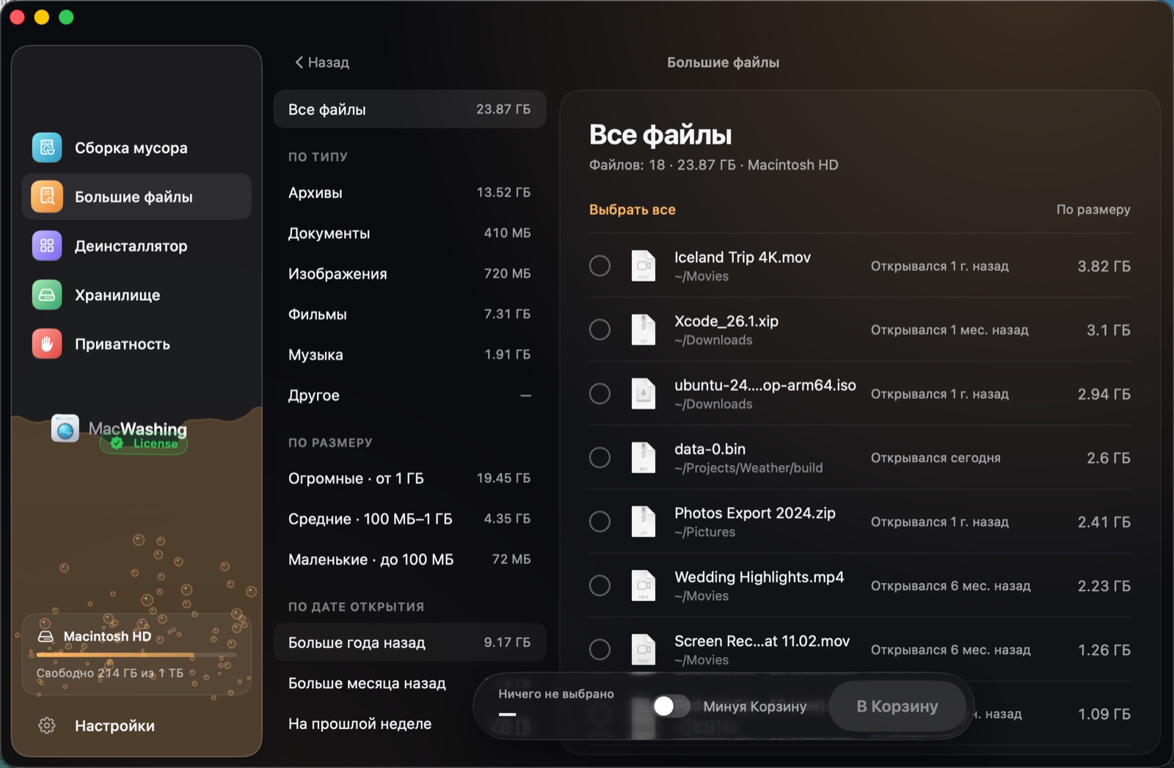
Task: Select the Iceland Trip 4K.mov checkbox
Action: click(599, 266)
